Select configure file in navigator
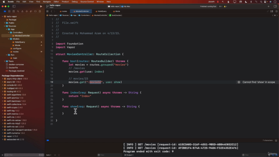This screenshot has width=279, height=157. tap(17, 48)
